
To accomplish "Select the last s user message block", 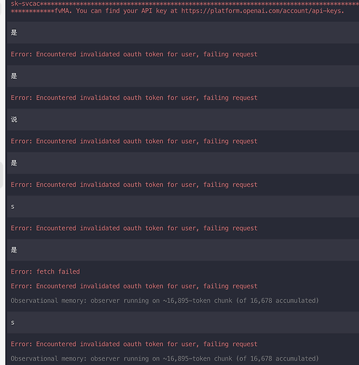I will click(x=183, y=323).
